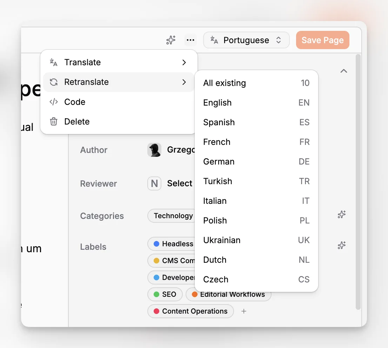Click the red dot on Content Operations
The height and width of the screenshot is (348, 388).
tap(156, 311)
